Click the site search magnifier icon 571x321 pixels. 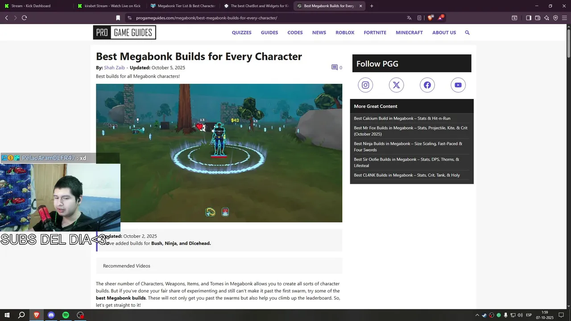(467, 33)
